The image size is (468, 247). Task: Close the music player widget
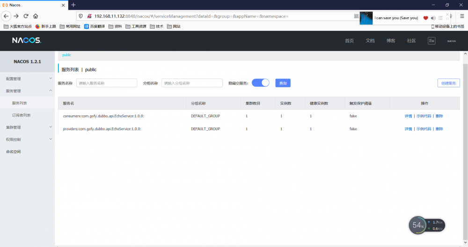click(447, 14)
